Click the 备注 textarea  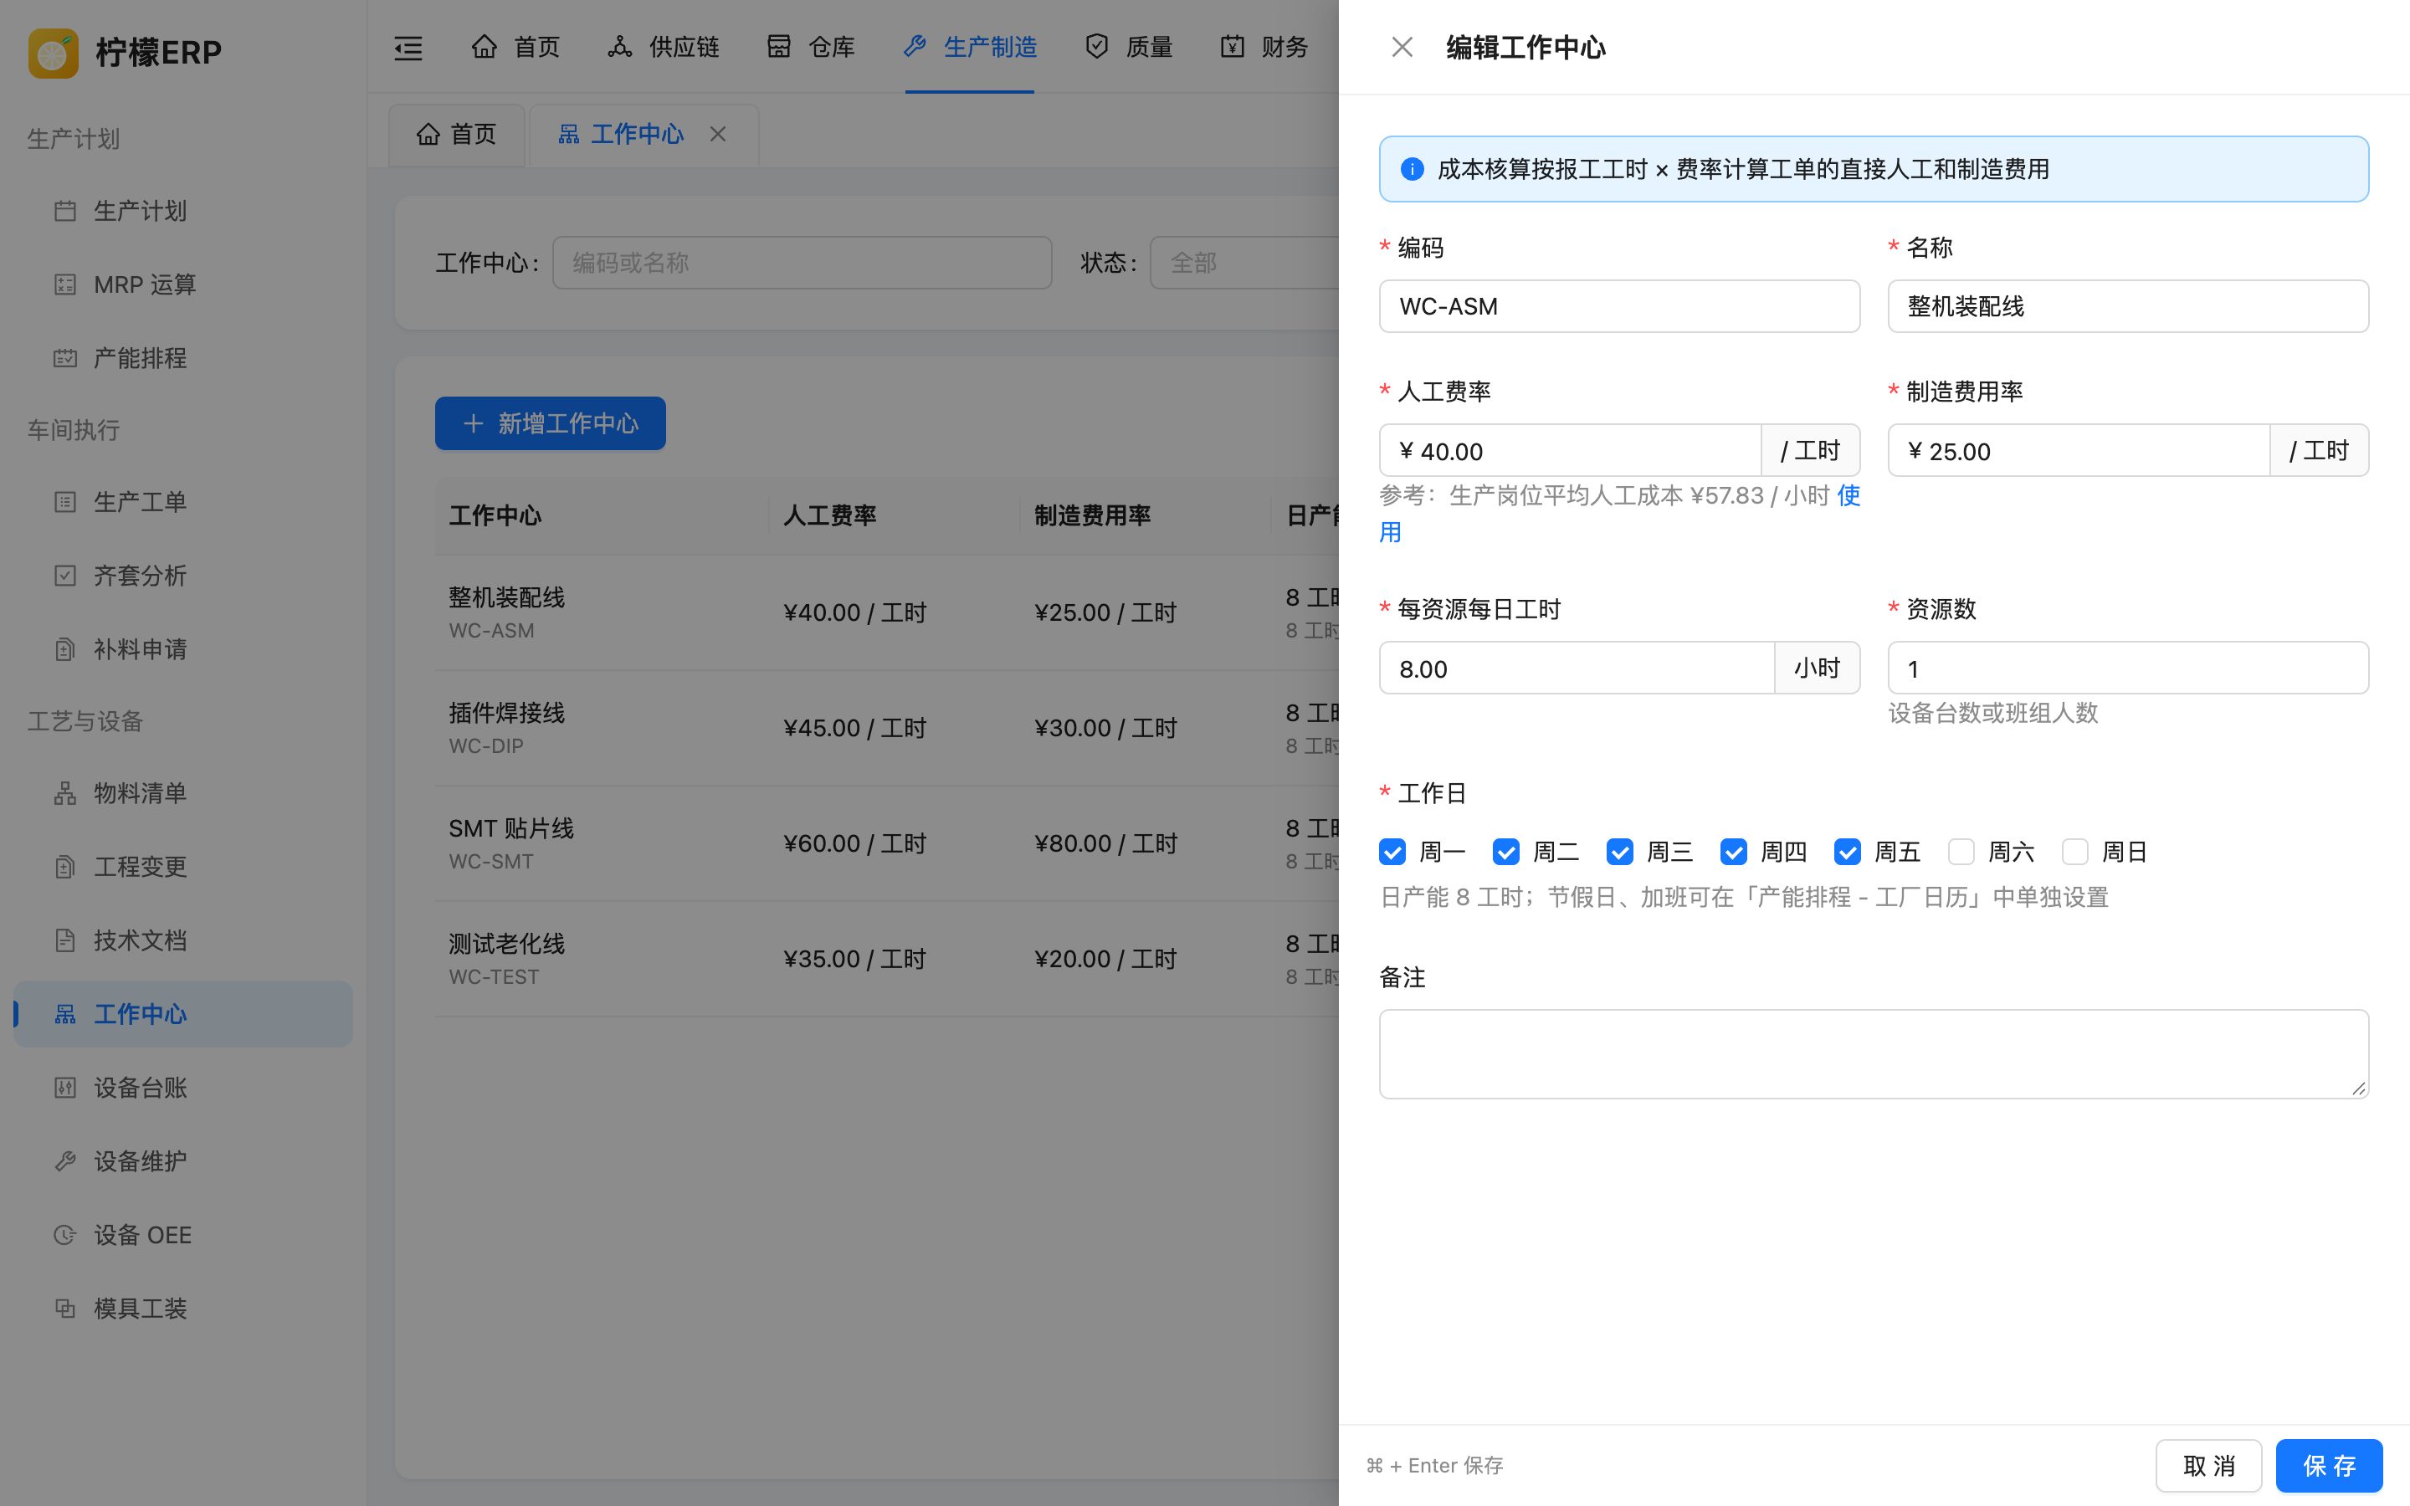click(x=1874, y=1054)
